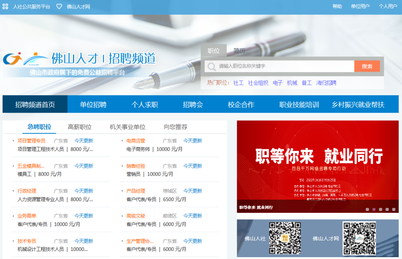Open the 佛山人才网 QR code
The height and width of the screenshot is (259, 402).
click(x=359, y=238)
